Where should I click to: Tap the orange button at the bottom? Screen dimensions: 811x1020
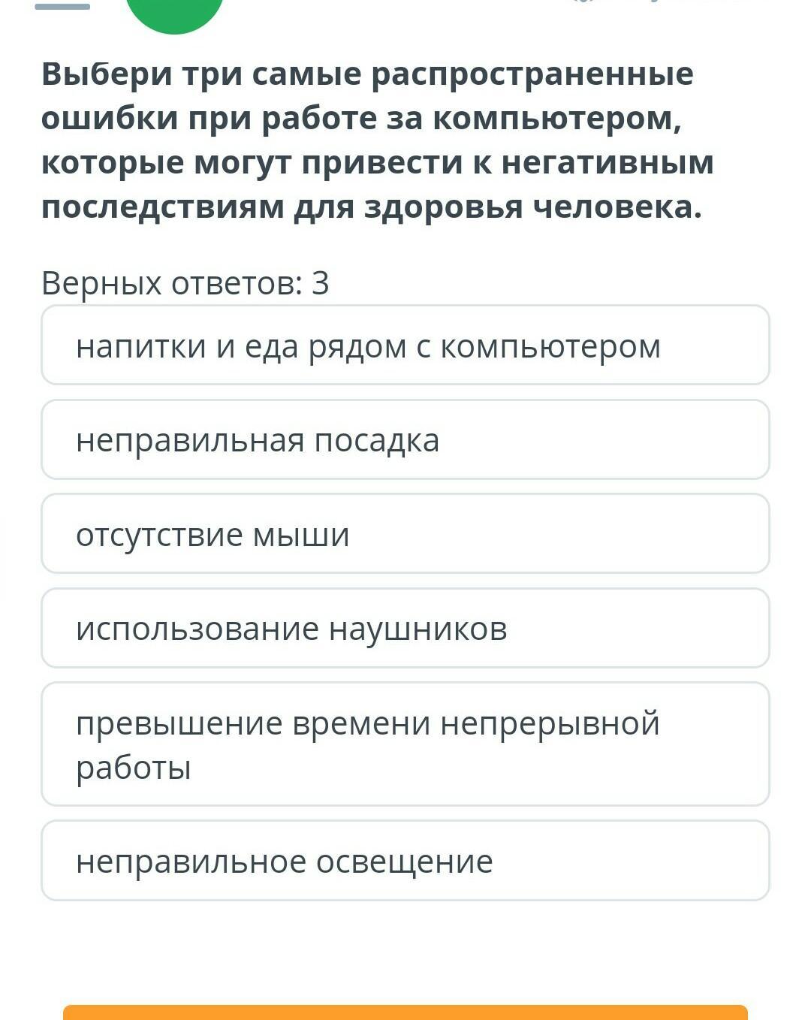[405, 1012]
